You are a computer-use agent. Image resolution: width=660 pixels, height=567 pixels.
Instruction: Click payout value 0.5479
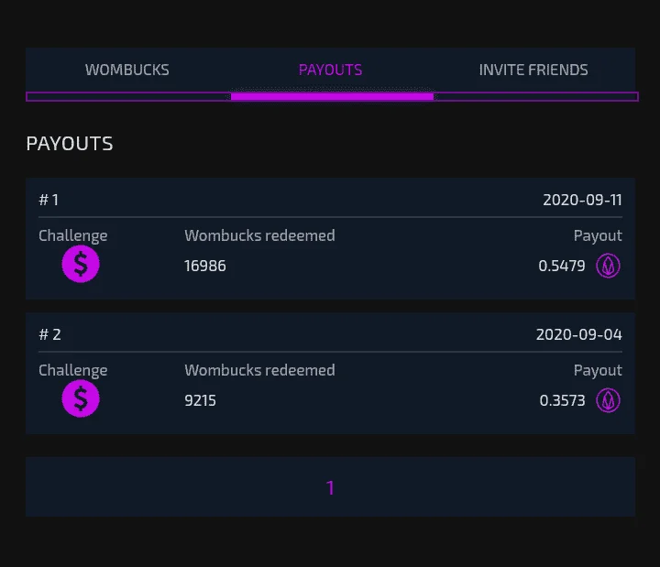[x=562, y=266]
